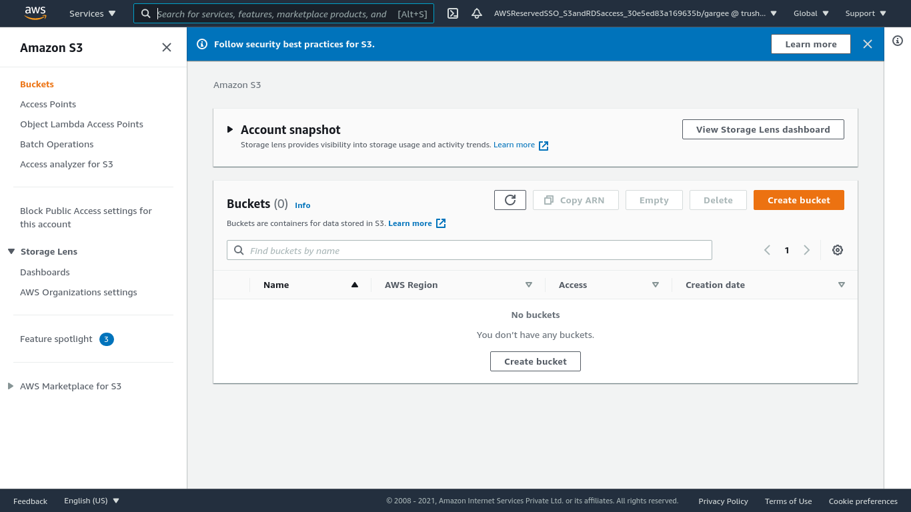
Task: Open Block Public Access settings for this account
Action: 86,217
